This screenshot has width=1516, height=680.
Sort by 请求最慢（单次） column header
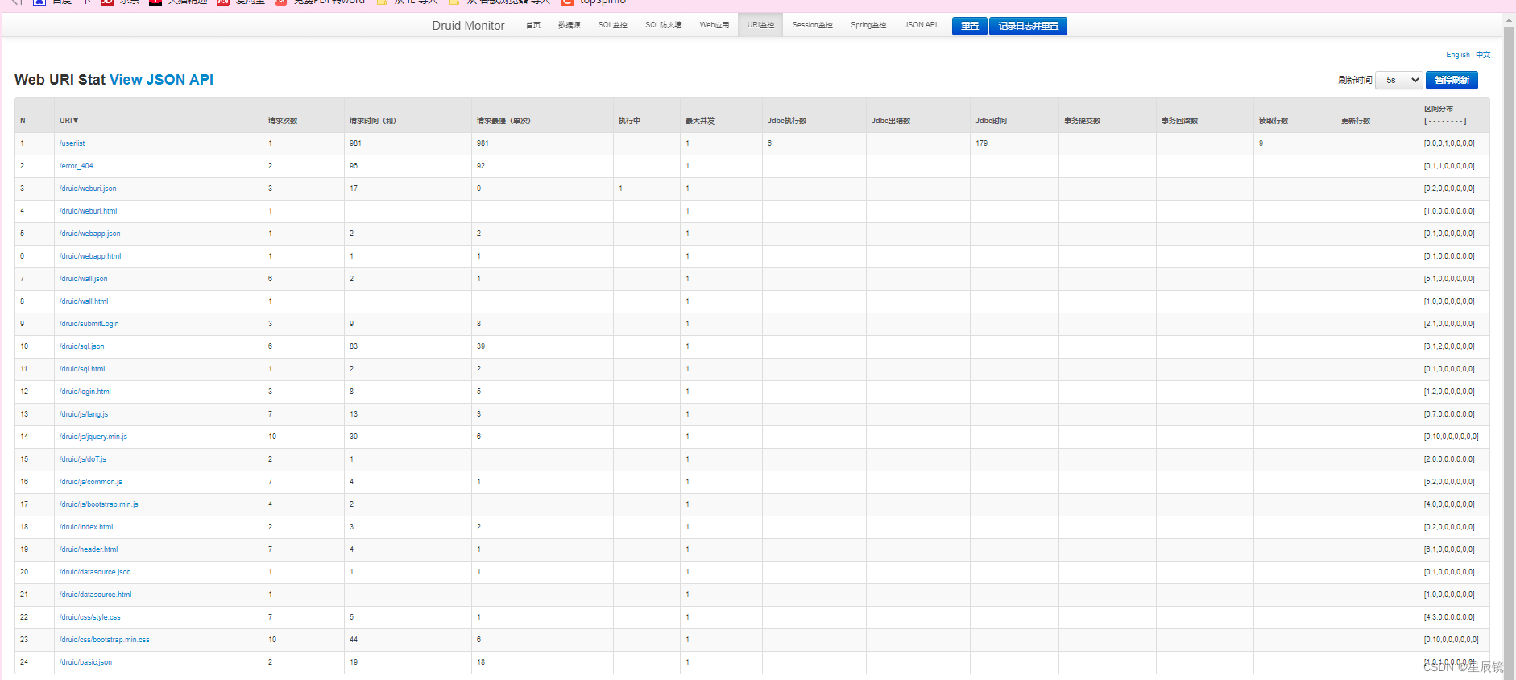pos(503,121)
